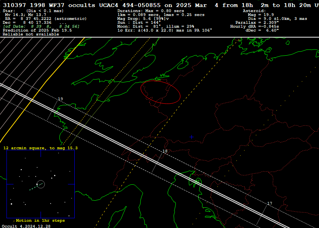Click the 'Sun : Dist = 144°' line
Screen dimensions: 319x228
click(x=139, y=23)
